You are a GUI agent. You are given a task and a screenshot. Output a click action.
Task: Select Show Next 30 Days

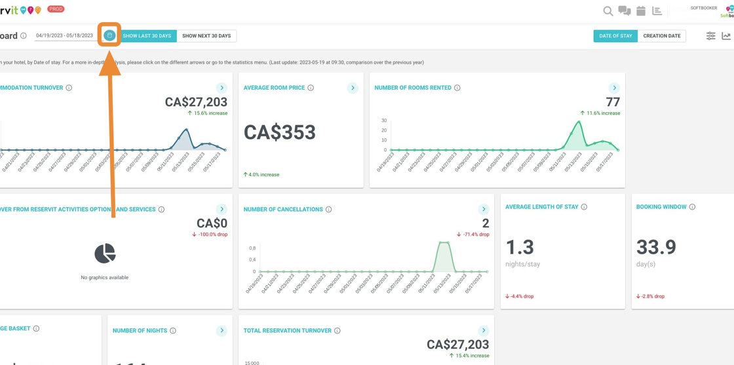(206, 36)
